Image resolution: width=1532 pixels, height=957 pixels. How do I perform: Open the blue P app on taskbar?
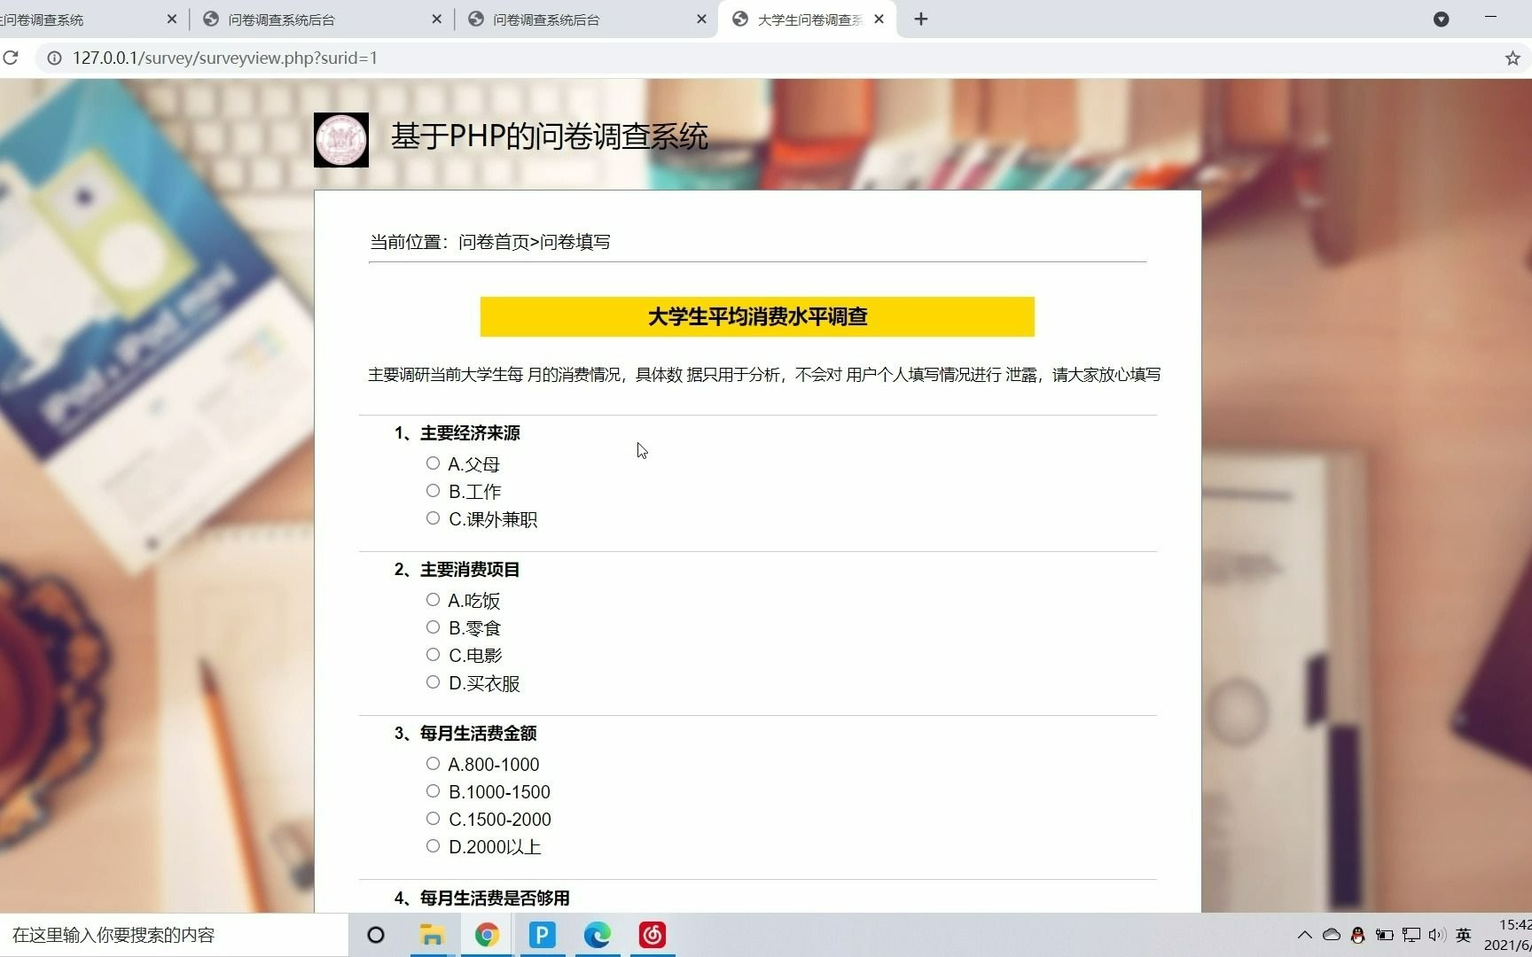click(x=542, y=935)
